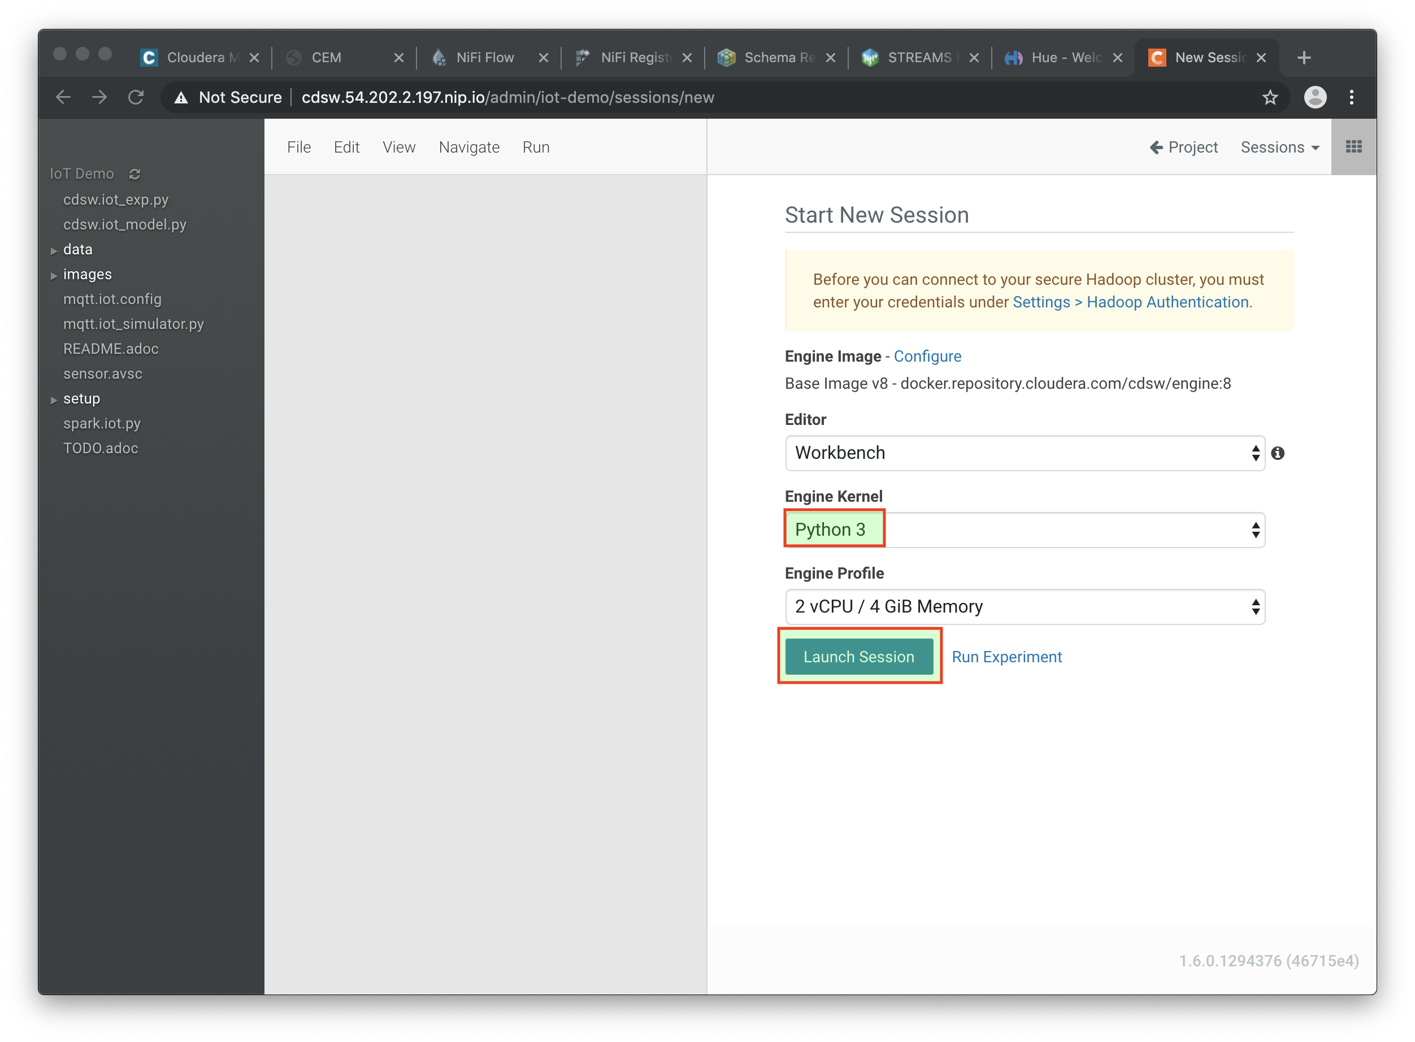Click the Editor info icon
Screen dimensions: 1415x1042
coord(1278,453)
